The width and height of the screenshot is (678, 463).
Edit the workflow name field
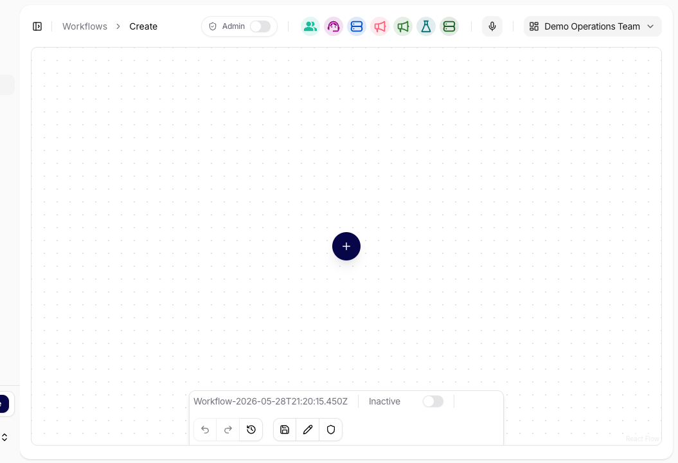click(271, 401)
